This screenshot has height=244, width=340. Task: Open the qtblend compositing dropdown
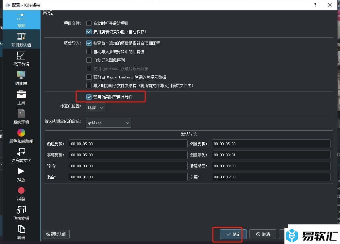point(109,123)
